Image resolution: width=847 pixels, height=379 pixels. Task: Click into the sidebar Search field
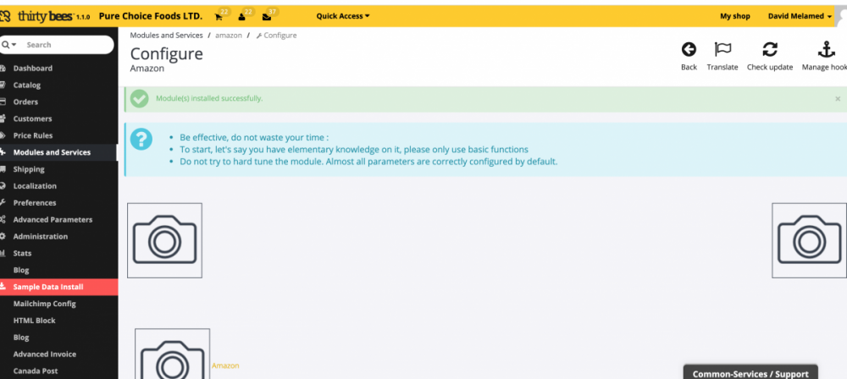pyautogui.click(x=66, y=45)
